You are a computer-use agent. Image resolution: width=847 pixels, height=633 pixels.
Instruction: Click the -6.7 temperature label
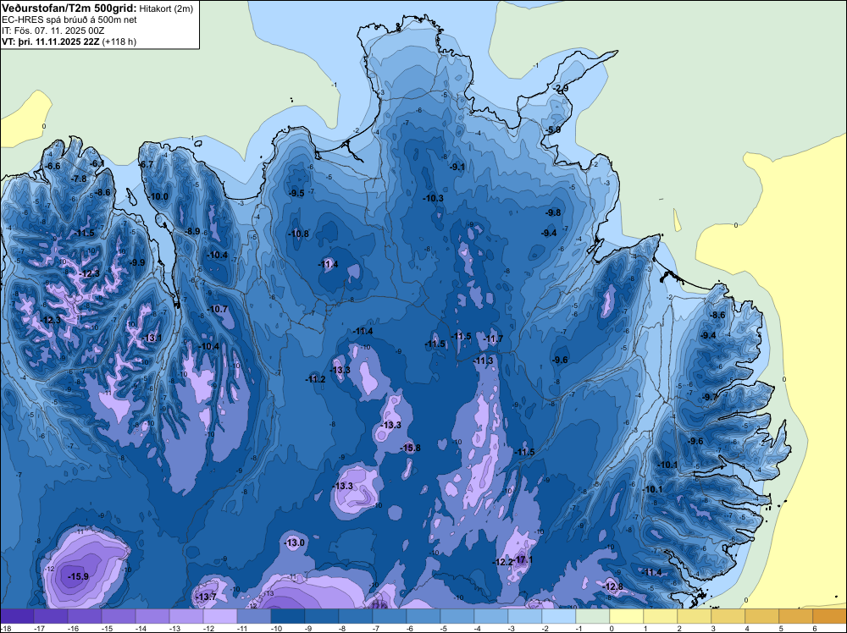click(x=147, y=164)
